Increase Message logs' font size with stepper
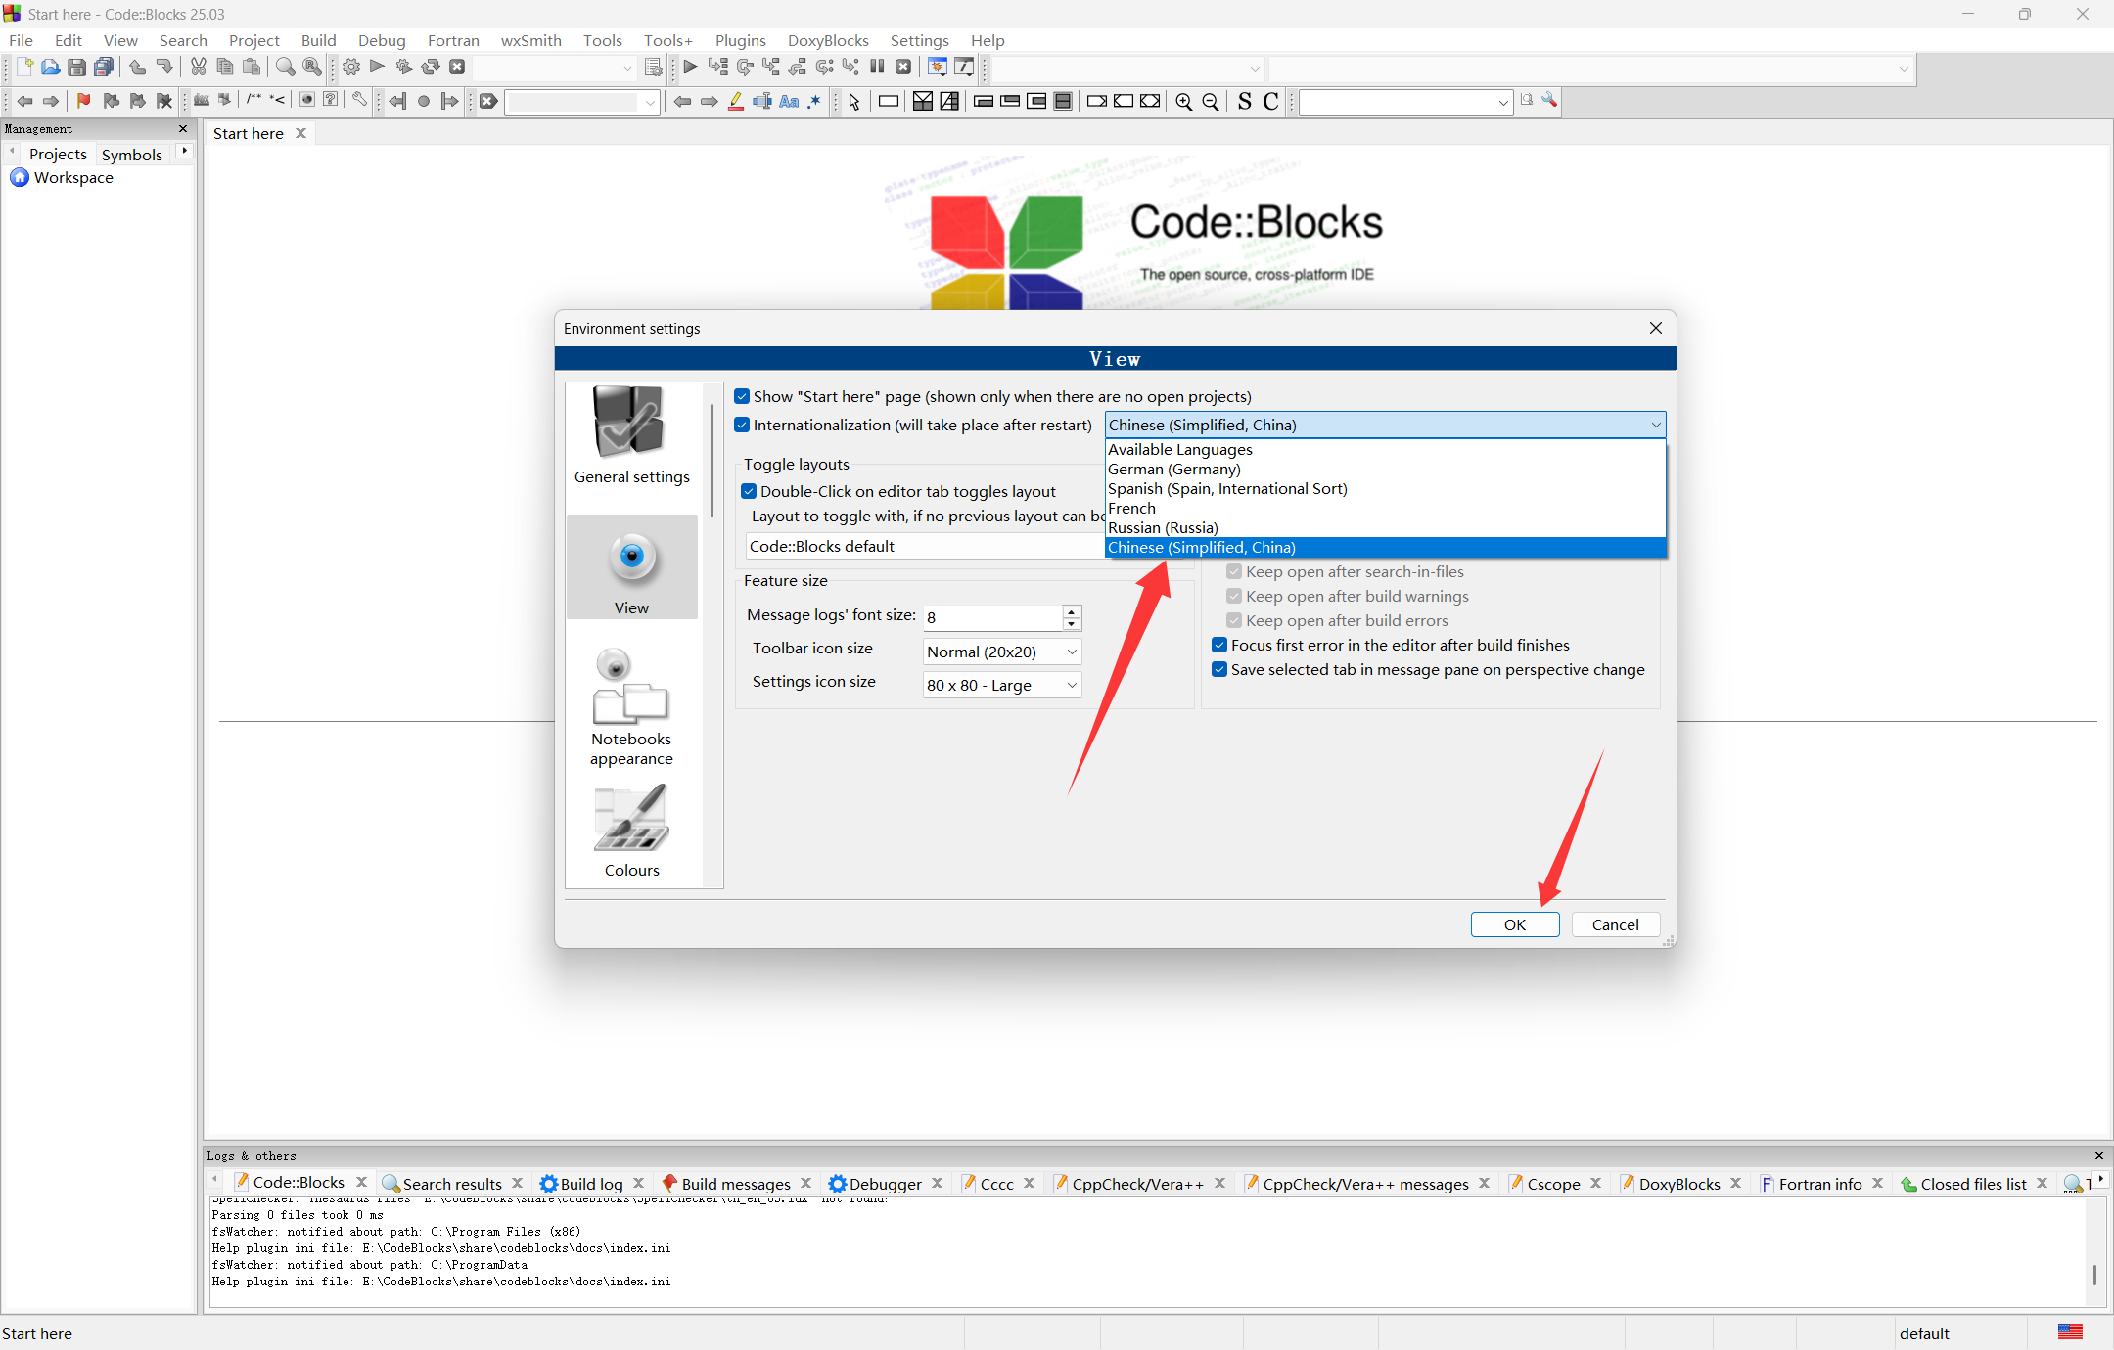Image resolution: width=2114 pixels, height=1350 pixels. click(1072, 611)
